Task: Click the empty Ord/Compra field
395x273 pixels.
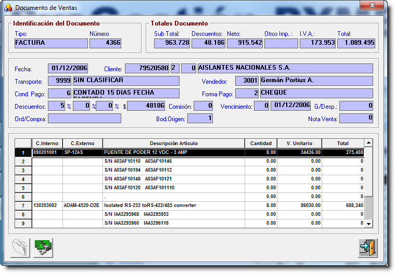Action: 85,118
